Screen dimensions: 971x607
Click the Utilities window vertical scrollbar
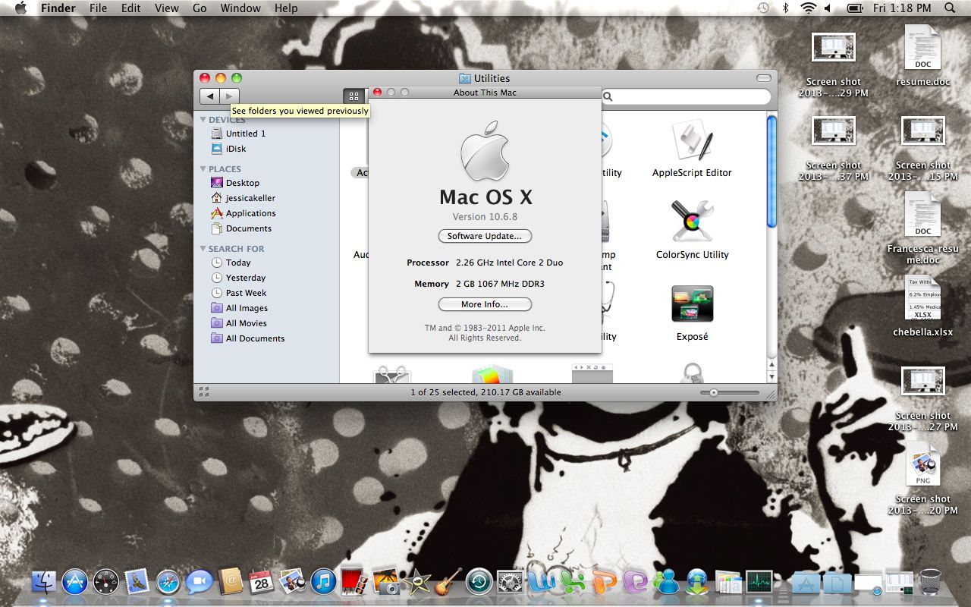tap(771, 170)
